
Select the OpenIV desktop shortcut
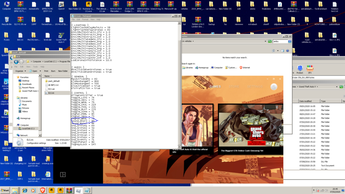coord(61,6)
